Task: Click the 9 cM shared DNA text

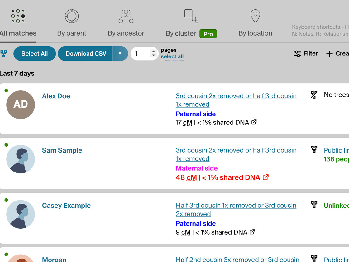Action: pos(212,232)
